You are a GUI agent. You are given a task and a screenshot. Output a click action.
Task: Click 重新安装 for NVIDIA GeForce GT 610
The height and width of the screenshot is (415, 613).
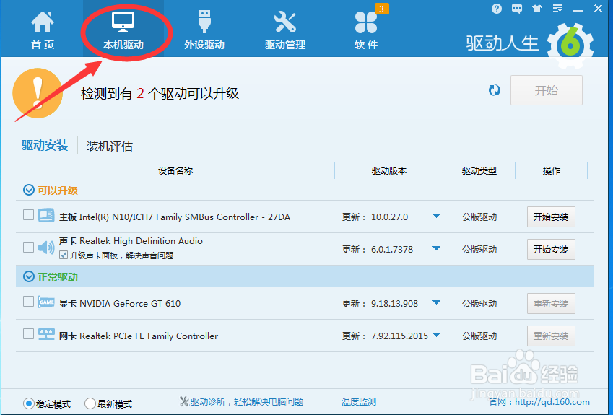551,304
